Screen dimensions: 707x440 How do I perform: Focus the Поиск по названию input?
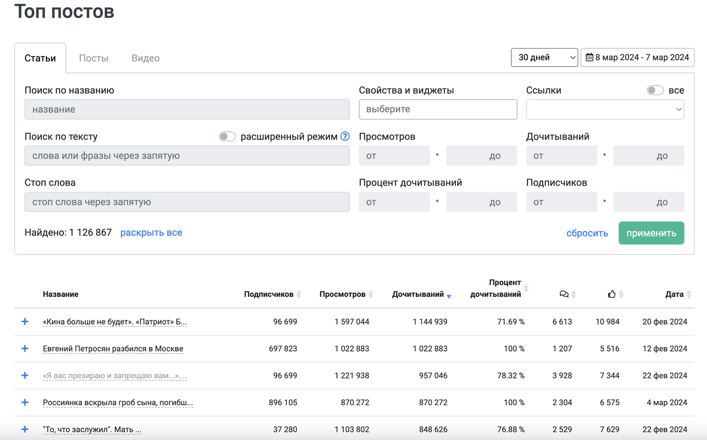[x=187, y=110]
